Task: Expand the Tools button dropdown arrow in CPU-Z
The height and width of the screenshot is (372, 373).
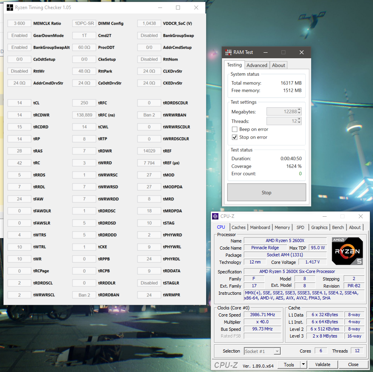Action: pos(303,364)
